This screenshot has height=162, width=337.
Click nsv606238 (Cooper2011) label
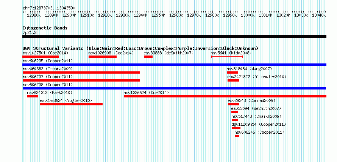pos(48,85)
